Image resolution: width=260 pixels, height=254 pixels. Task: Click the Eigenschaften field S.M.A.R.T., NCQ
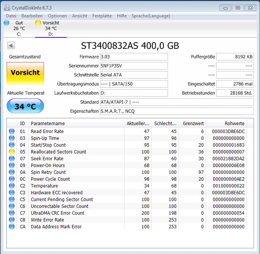point(177,111)
